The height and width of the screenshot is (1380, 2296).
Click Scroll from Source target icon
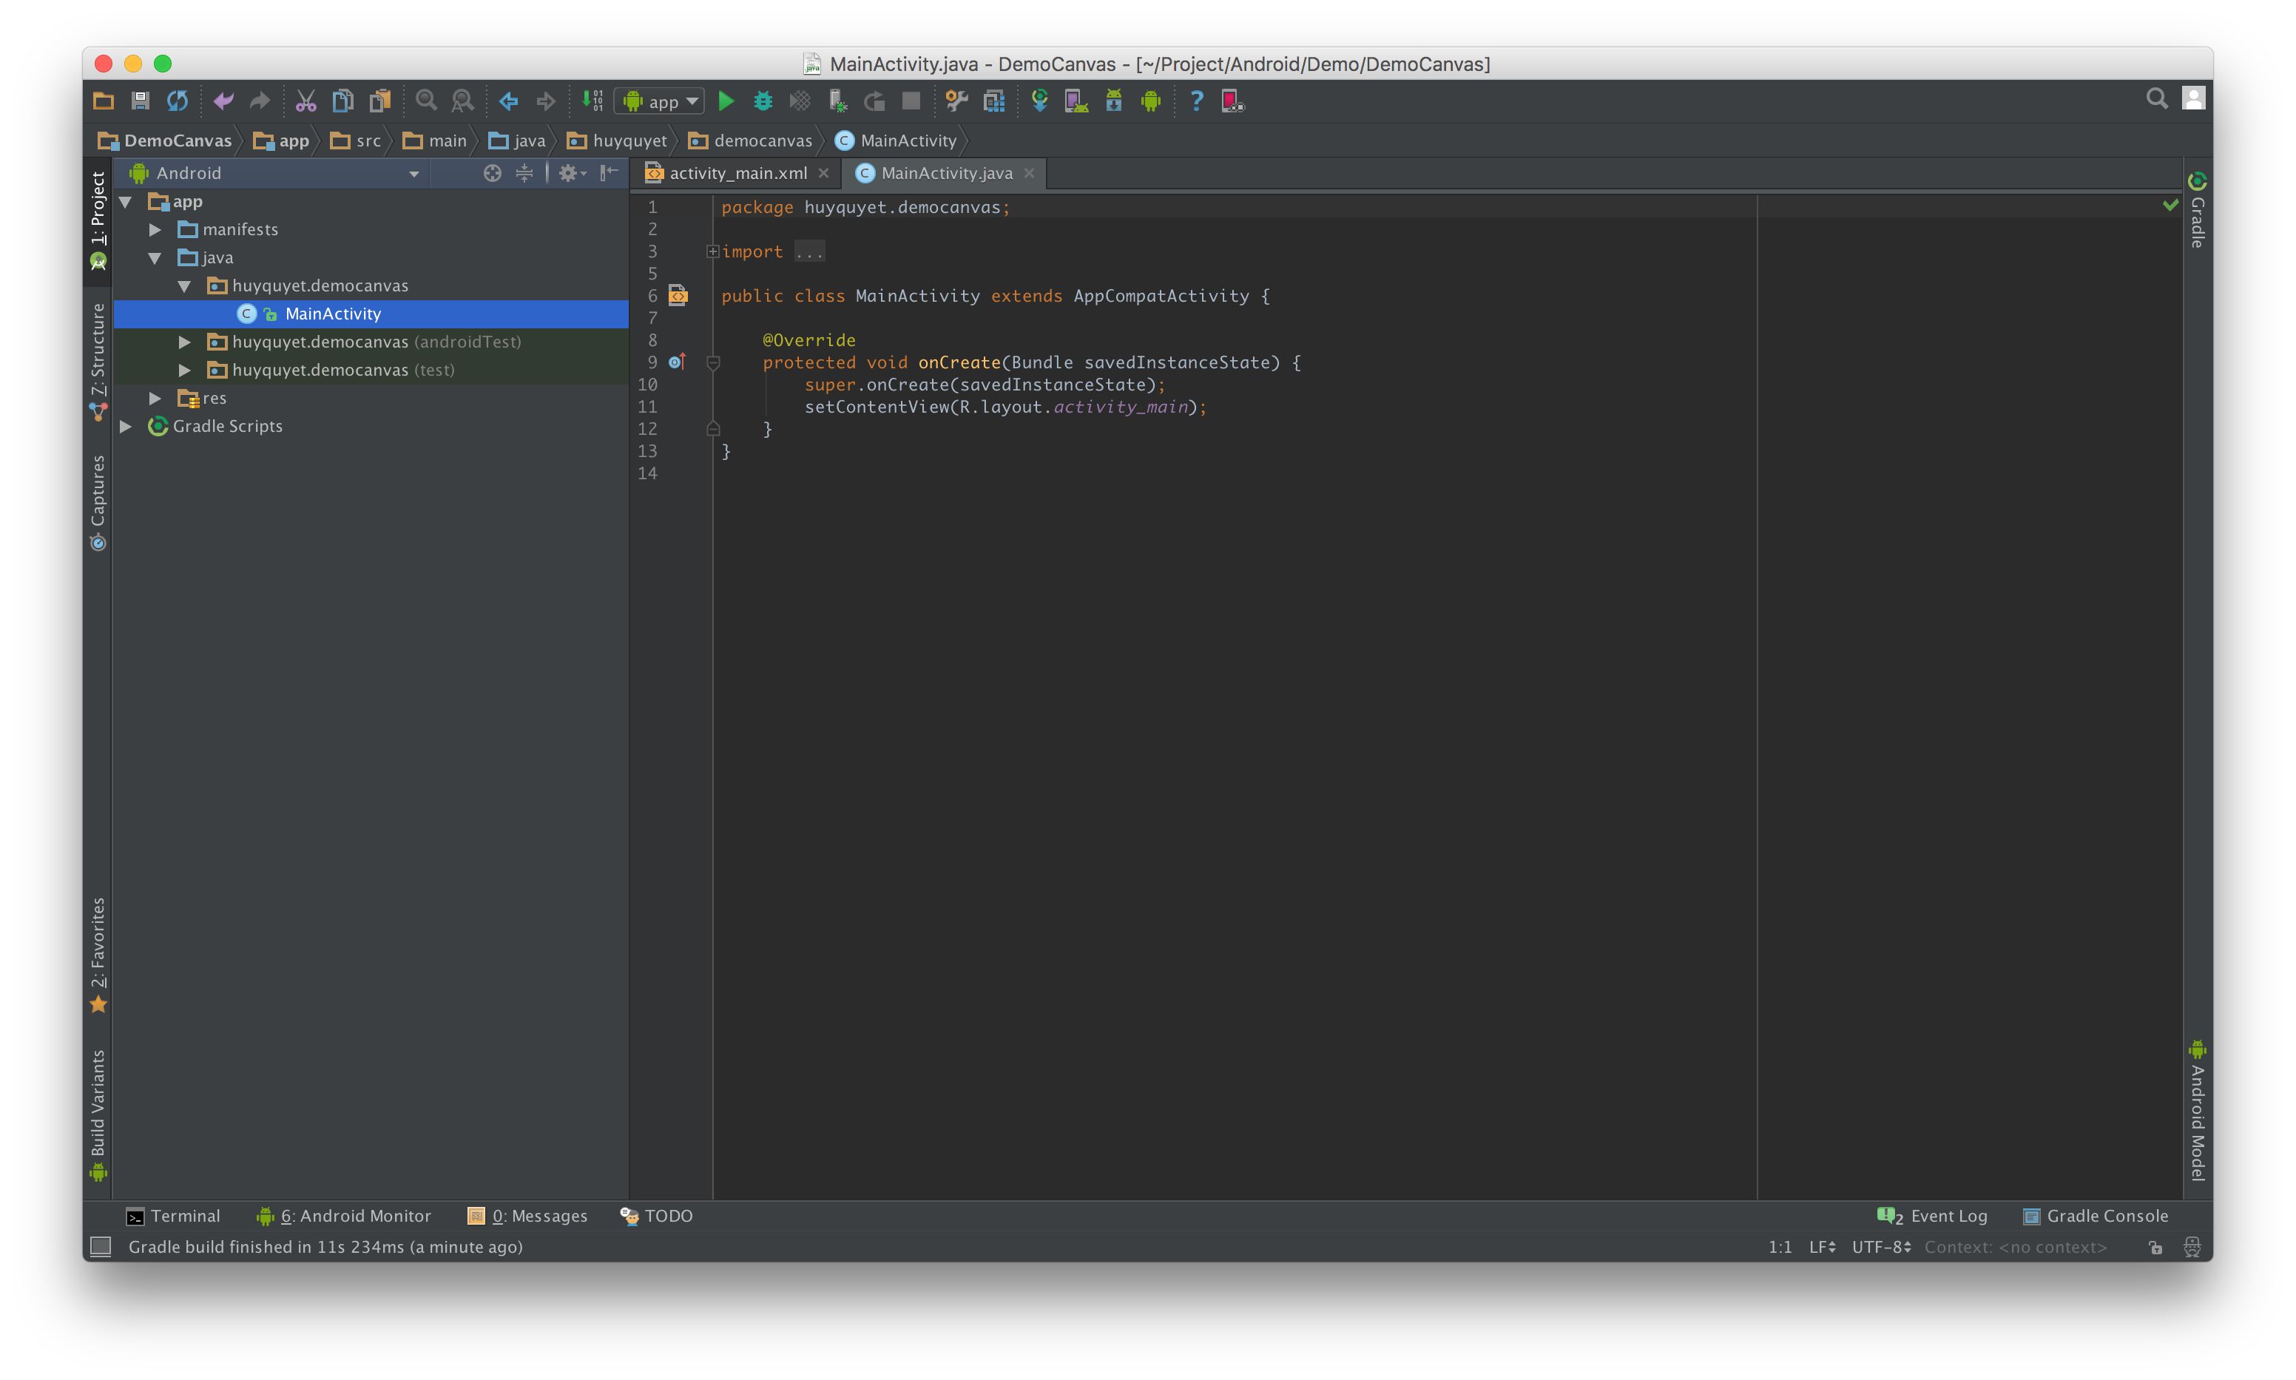493,173
